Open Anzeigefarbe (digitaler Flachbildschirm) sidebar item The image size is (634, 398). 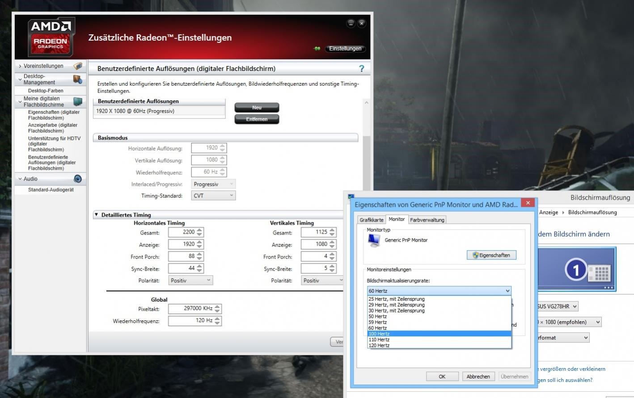point(53,128)
